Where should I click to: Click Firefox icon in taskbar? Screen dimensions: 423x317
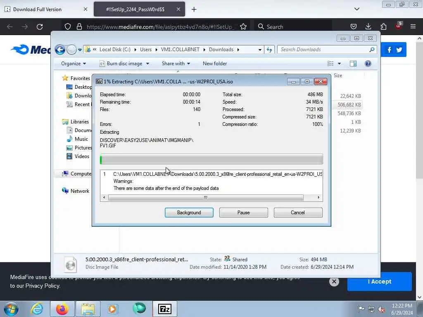pos(62,309)
